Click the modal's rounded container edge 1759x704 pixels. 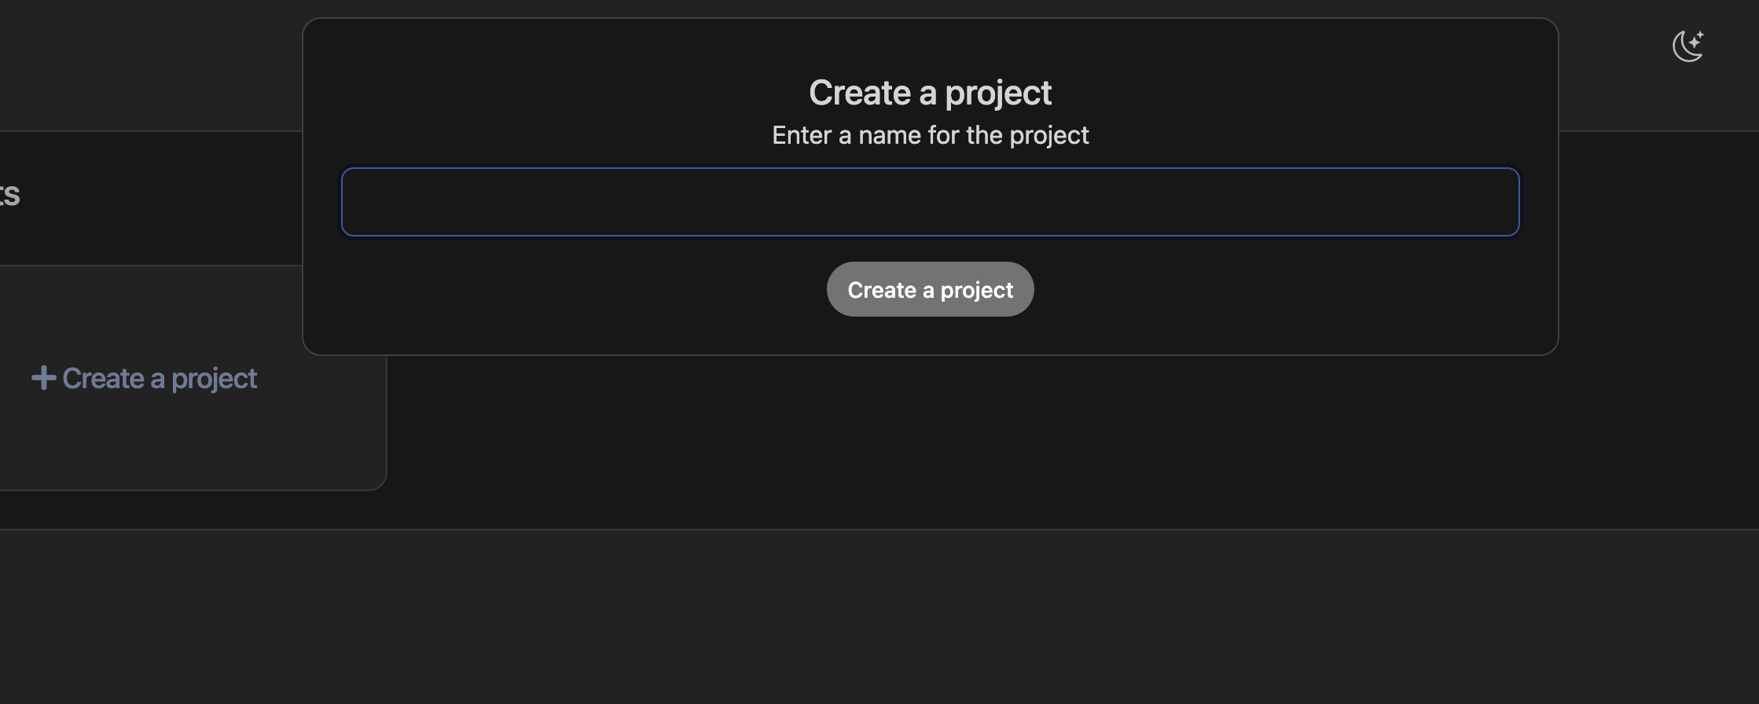click(x=930, y=349)
